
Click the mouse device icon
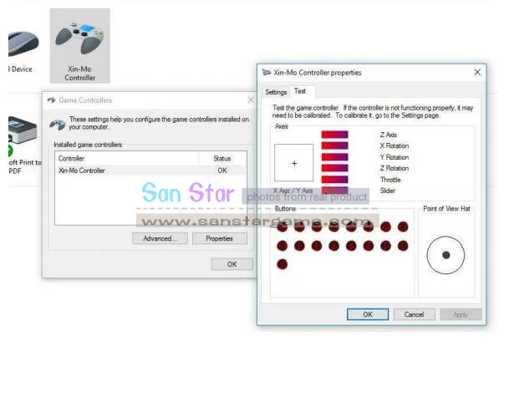[23, 43]
